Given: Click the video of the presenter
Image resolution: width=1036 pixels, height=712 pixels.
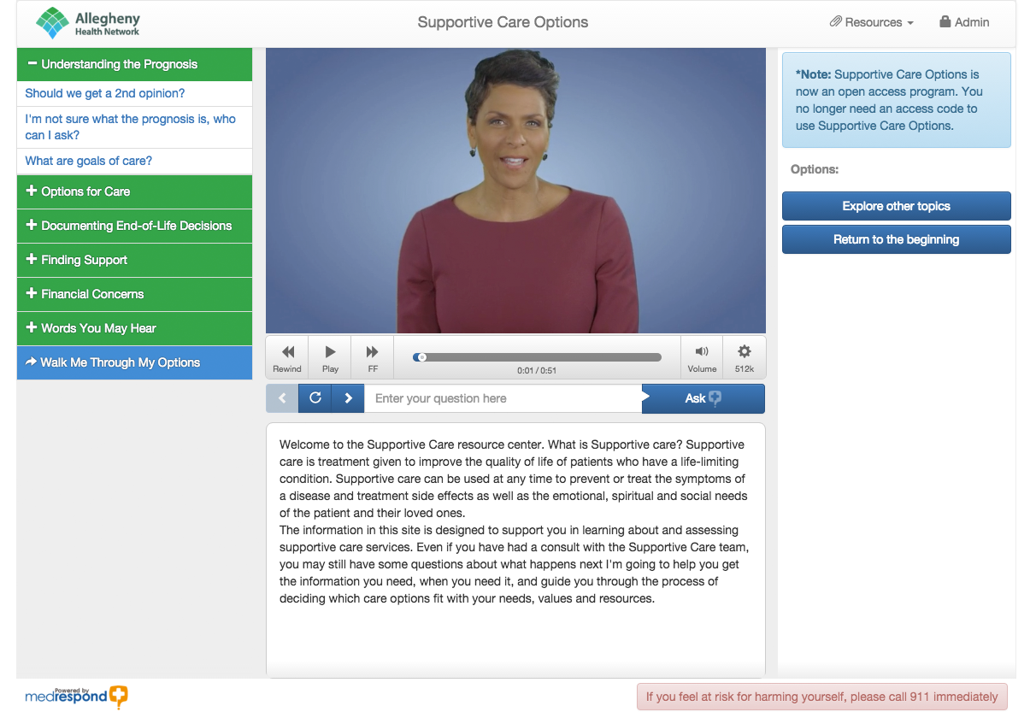Looking at the screenshot, I should (x=515, y=190).
